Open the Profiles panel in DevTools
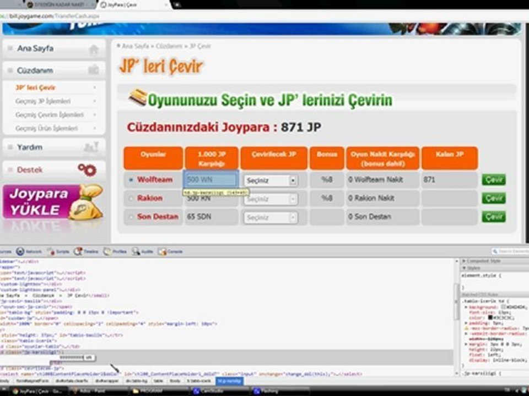 pyautogui.click(x=115, y=251)
